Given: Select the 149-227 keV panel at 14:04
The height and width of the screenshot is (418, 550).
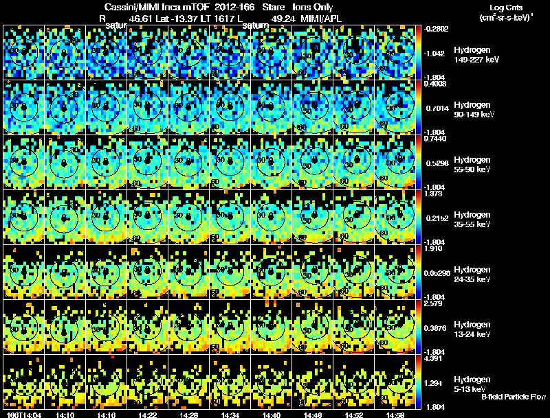Looking at the screenshot, I should tap(24, 52).
